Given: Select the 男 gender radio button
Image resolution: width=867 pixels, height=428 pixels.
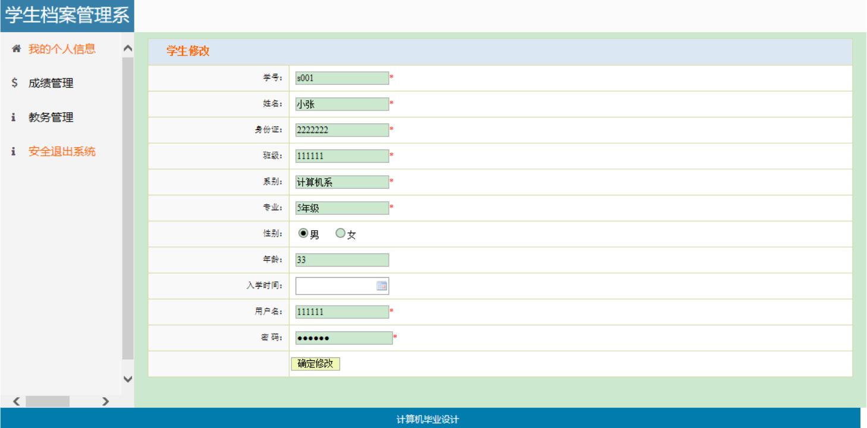Looking at the screenshot, I should click(x=302, y=233).
